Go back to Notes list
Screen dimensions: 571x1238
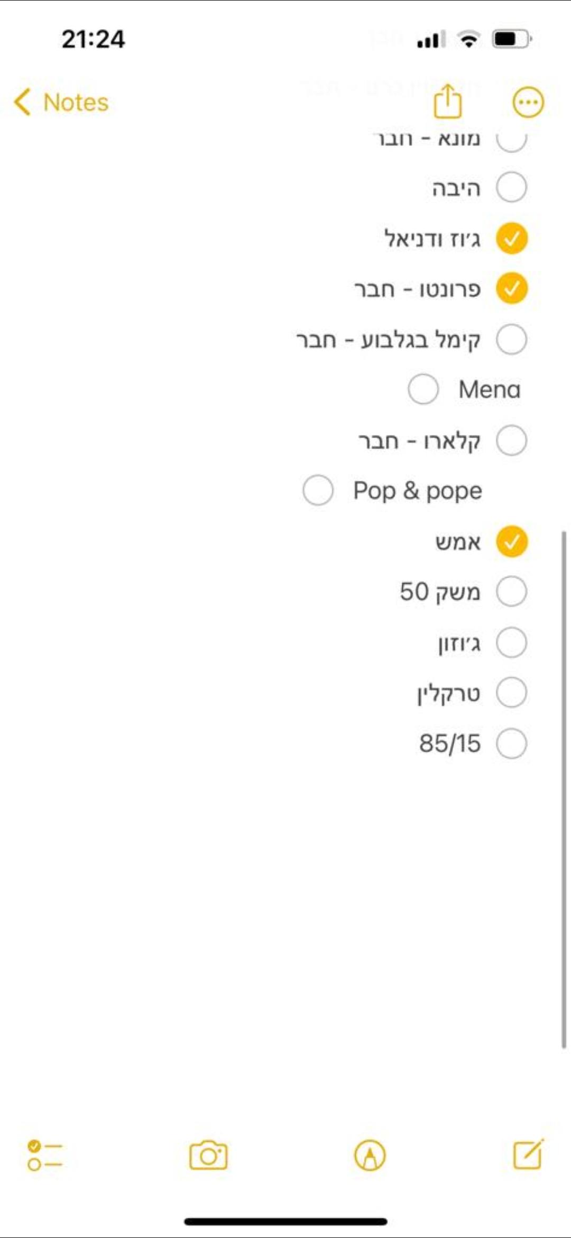76,102
